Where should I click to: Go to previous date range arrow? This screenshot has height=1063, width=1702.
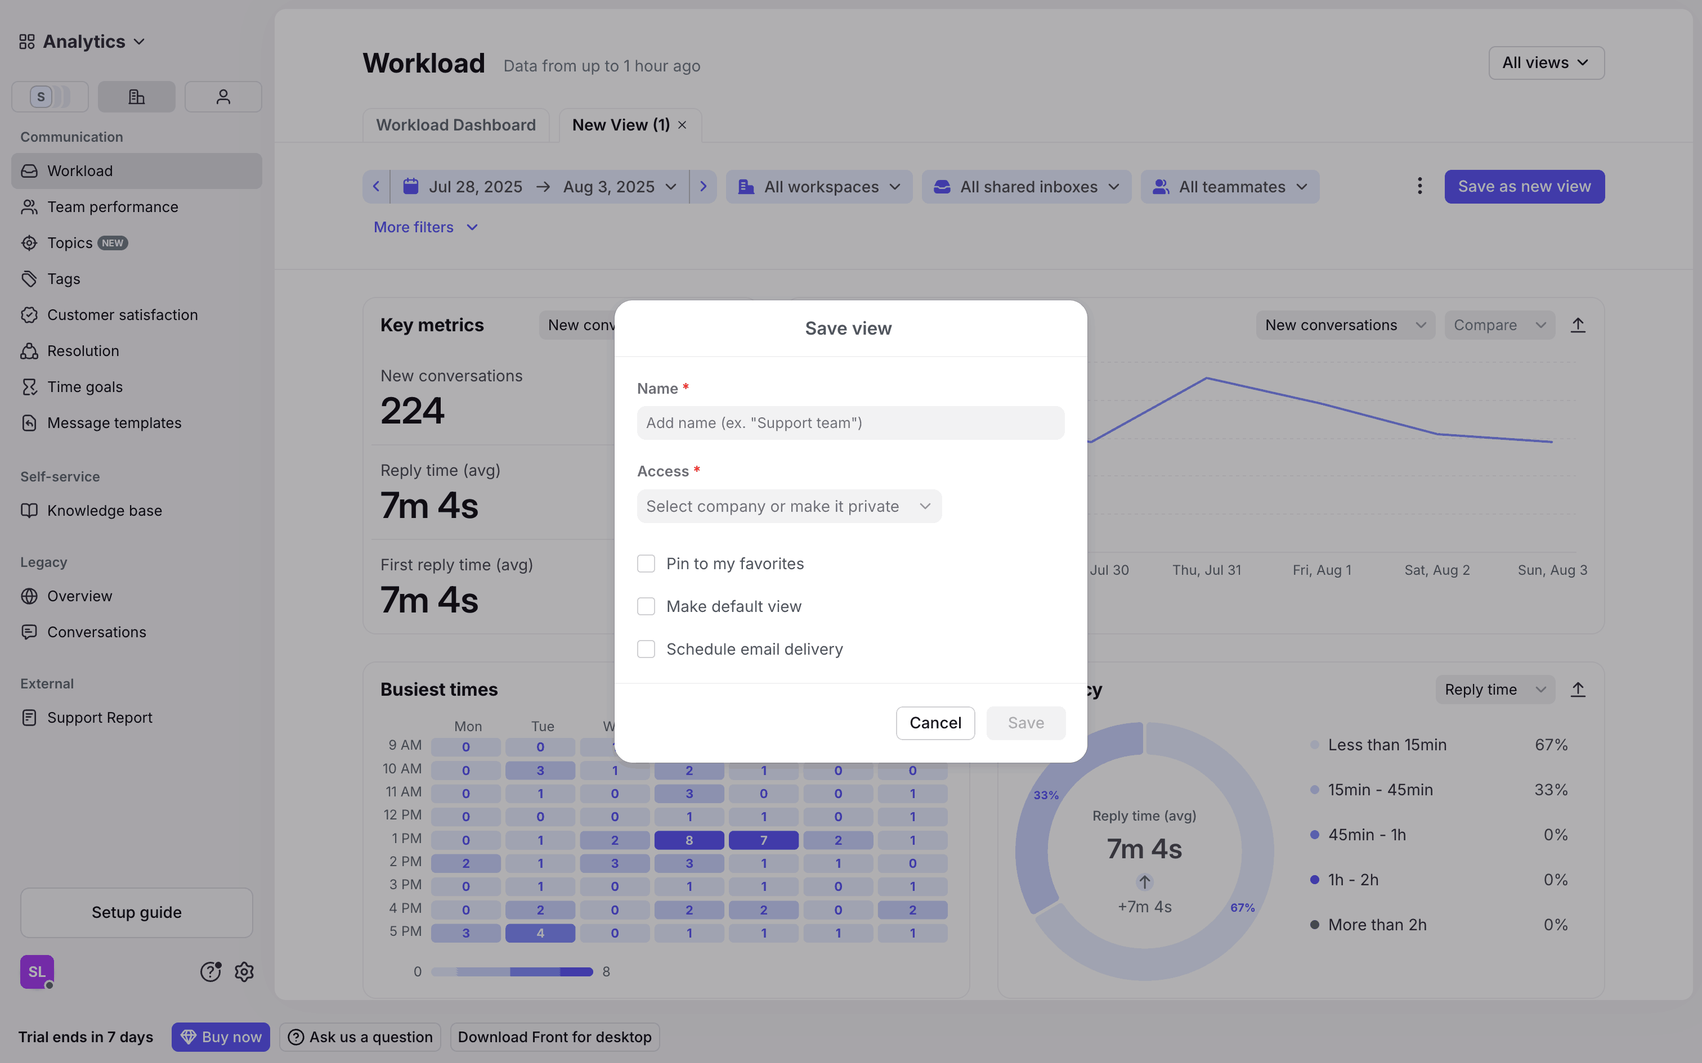tap(377, 186)
